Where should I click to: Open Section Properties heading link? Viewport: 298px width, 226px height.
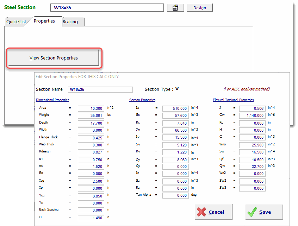(142, 100)
